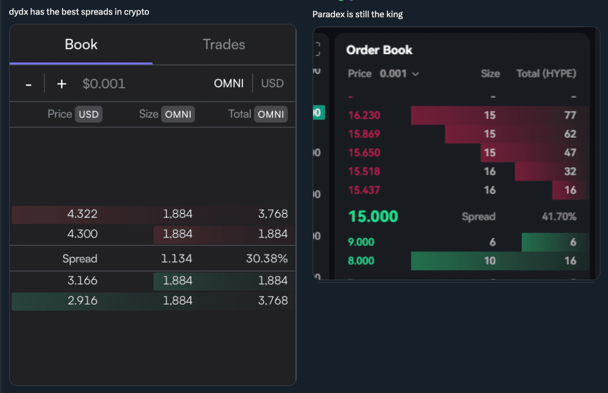Click the dydx Spread label
608x393 pixels.
pos(80,259)
